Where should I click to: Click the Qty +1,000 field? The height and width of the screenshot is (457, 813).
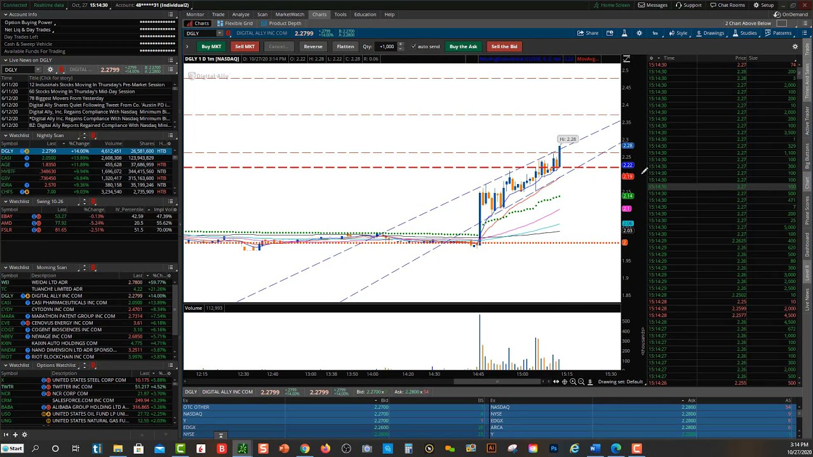386,46
